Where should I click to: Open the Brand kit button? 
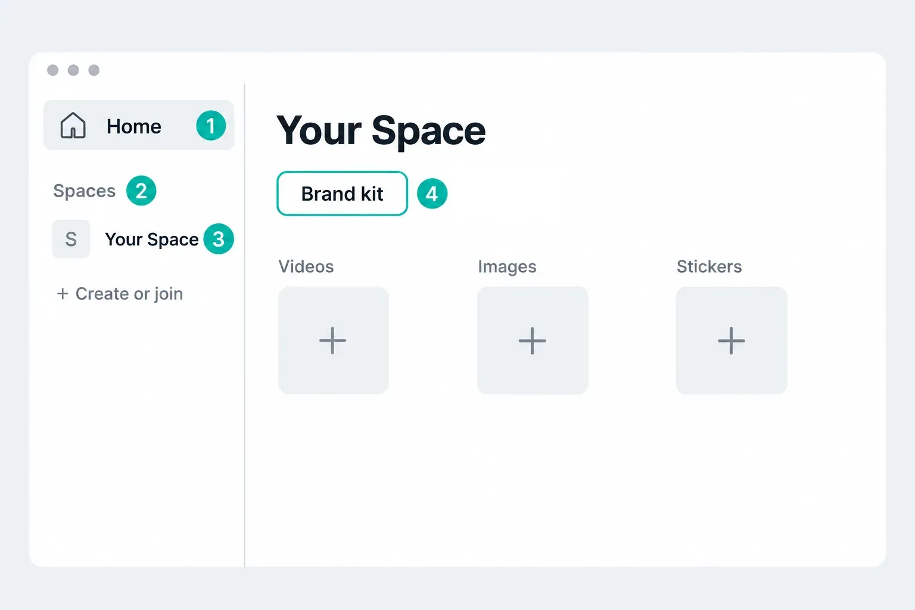[342, 194]
